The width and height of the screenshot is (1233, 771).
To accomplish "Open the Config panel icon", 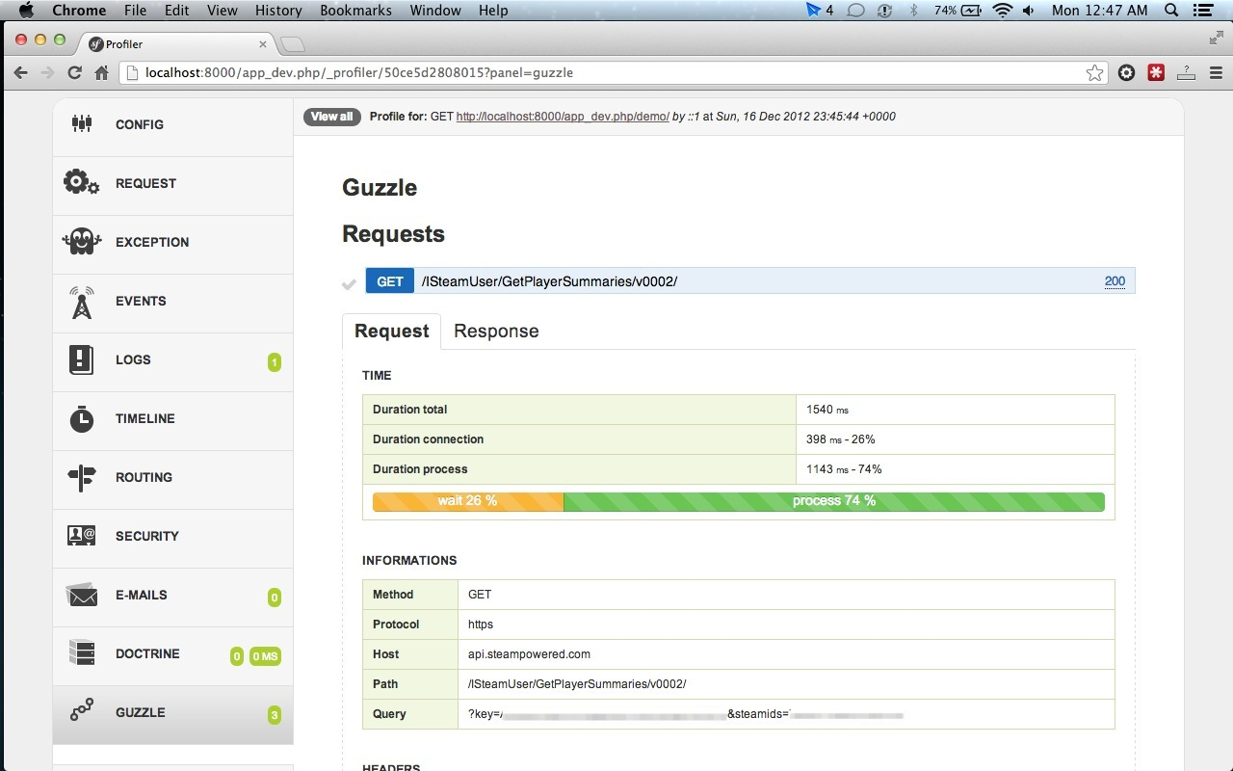I will pyautogui.click(x=82, y=123).
